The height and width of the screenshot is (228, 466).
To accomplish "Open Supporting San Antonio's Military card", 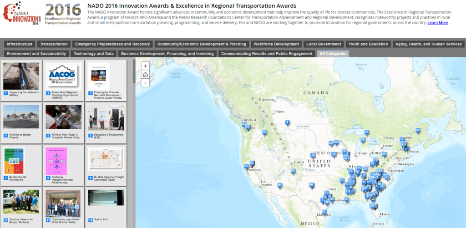I will pos(21,81).
